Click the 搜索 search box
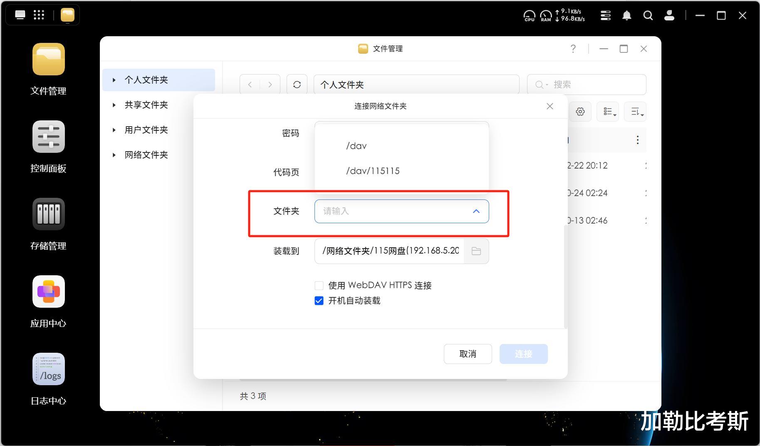760x446 pixels. 587,85
